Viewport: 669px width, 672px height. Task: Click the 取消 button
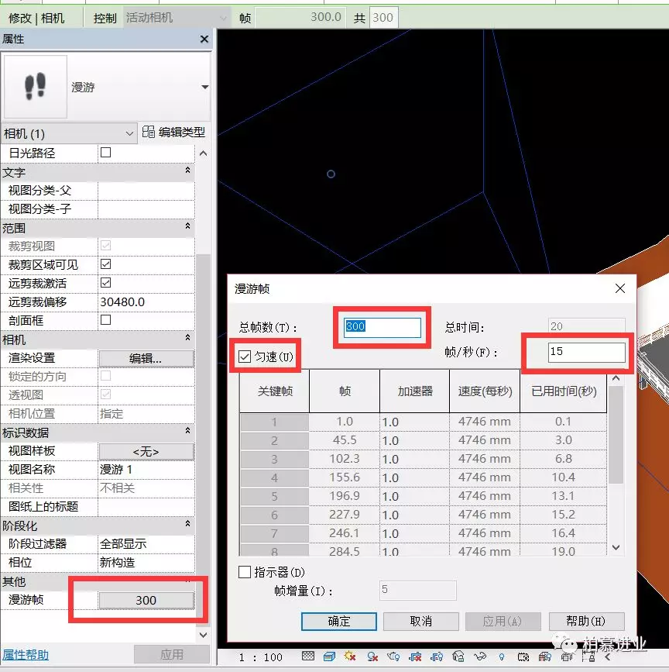(x=421, y=621)
